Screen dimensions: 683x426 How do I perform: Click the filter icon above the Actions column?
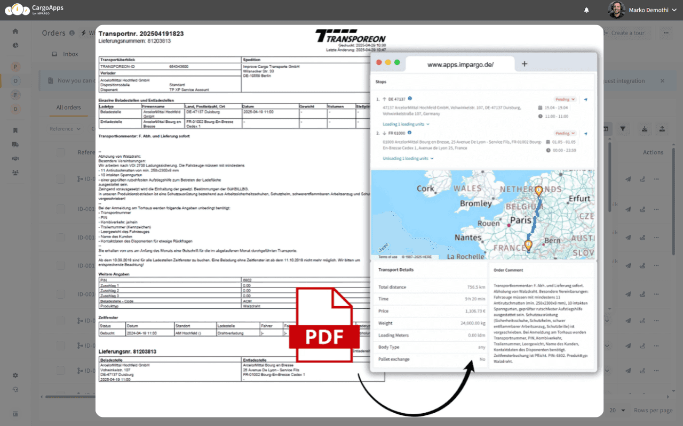point(623,128)
